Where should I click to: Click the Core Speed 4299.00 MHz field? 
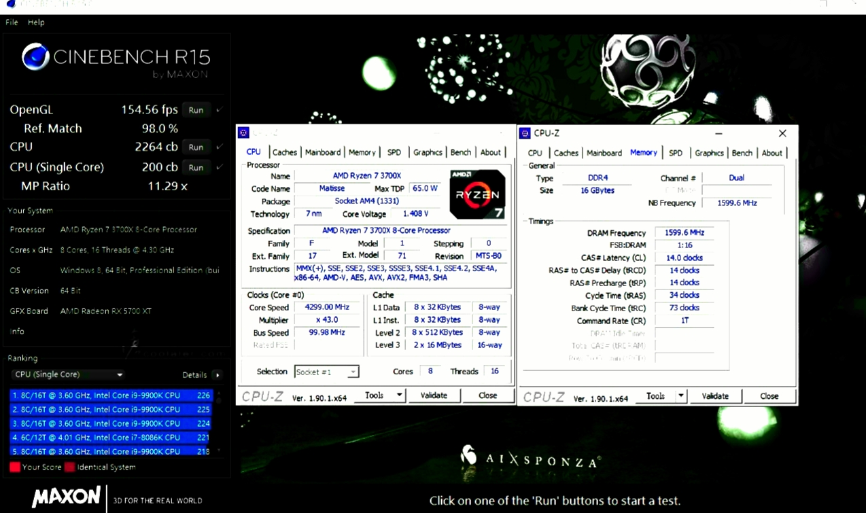[x=326, y=308]
